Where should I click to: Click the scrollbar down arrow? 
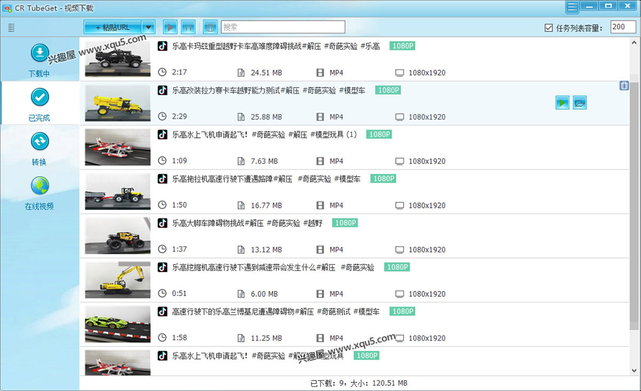coord(634,370)
